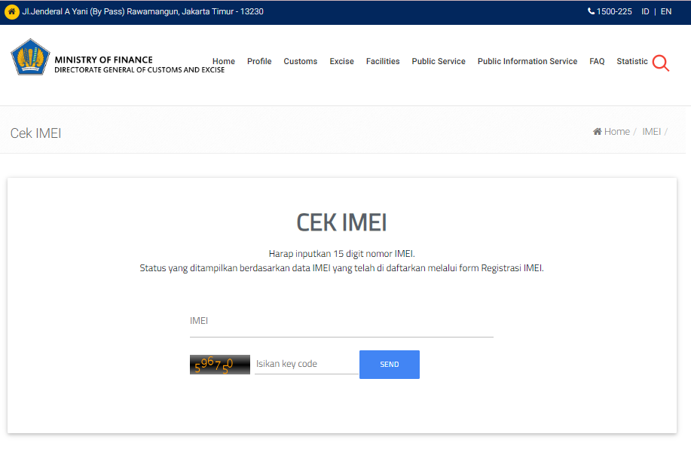Click the Ministry of Finance title text

click(x=103, y=60)
